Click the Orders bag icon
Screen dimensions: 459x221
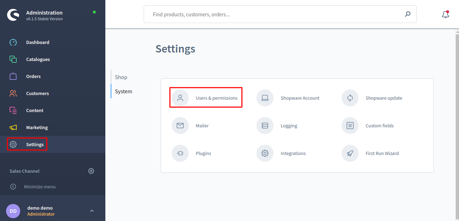(13, 76)
